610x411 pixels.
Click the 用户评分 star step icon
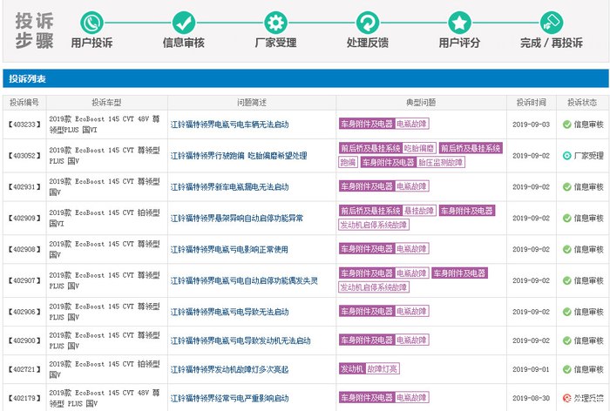click(459, 23)
